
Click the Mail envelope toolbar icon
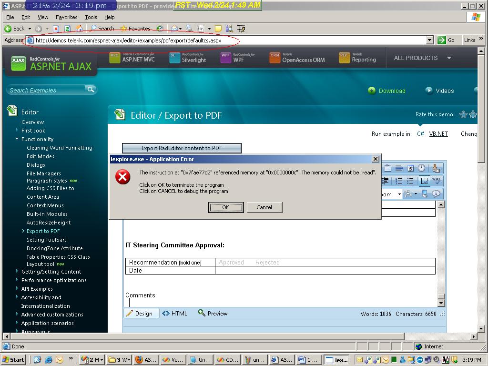click(x=174, y=29)
